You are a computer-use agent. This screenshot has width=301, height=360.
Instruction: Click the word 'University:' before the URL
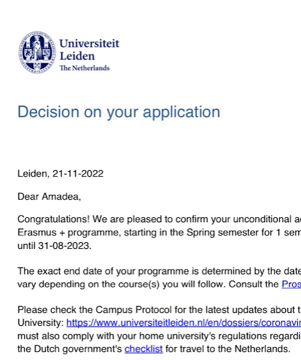pyautogui.click(x=40, y=323)
